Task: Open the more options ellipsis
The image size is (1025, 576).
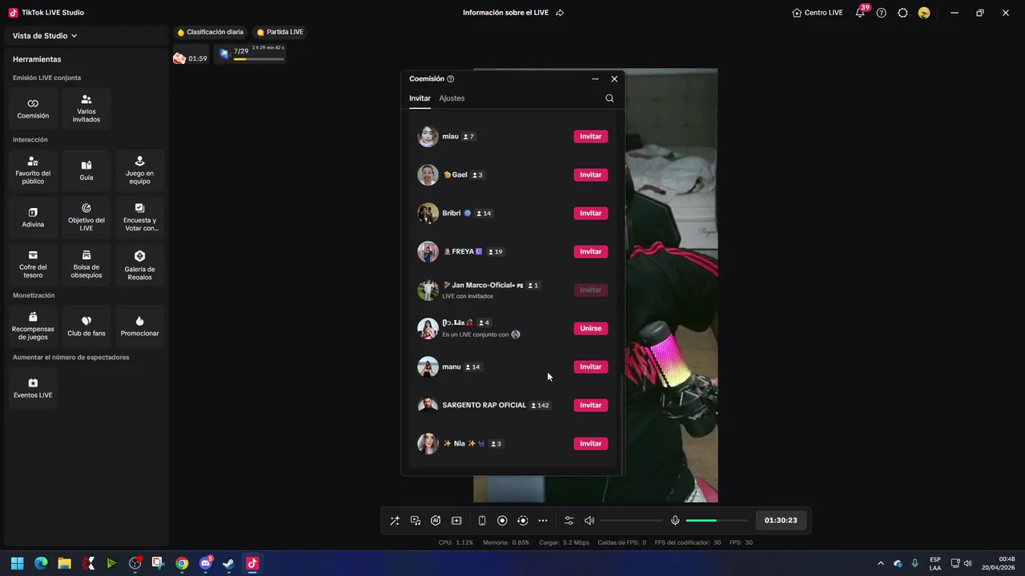Action: tap(543, 521)
